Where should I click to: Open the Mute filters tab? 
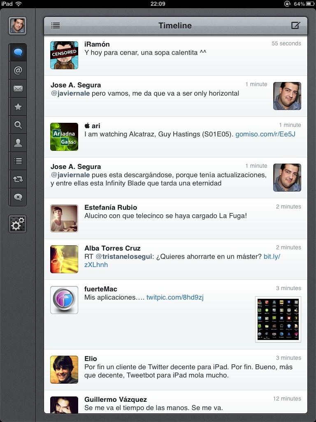[18, 197]
